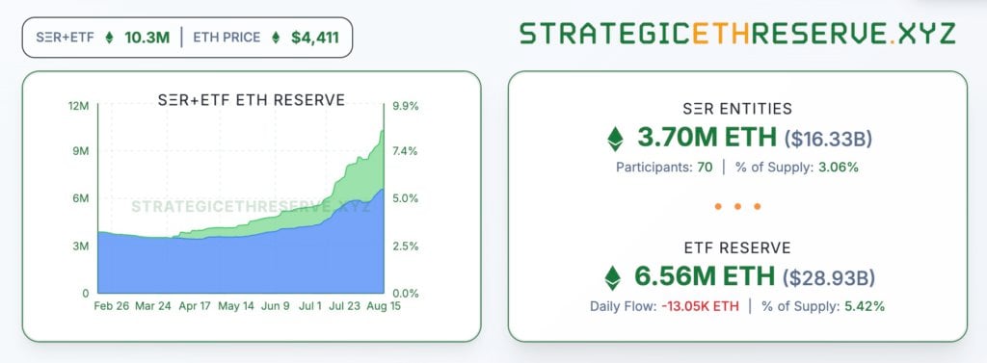
Task: Click Ethereum diamond icon next to 3.70M ETH
Action: coord(615,139)
